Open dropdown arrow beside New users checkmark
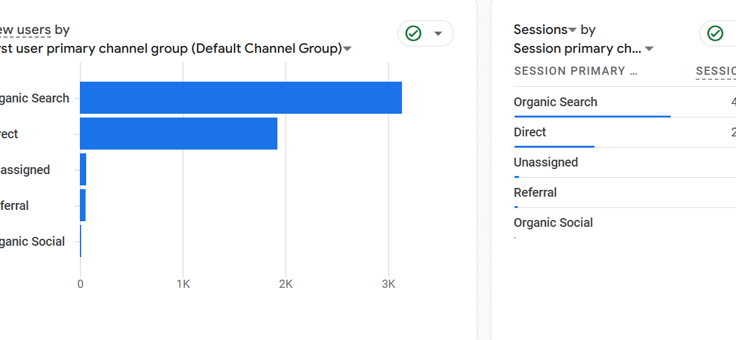The height and width of the screenshot is (340, 736). coord(438,33)
